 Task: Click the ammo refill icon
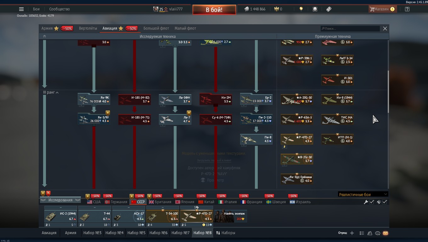click(379, 202)
